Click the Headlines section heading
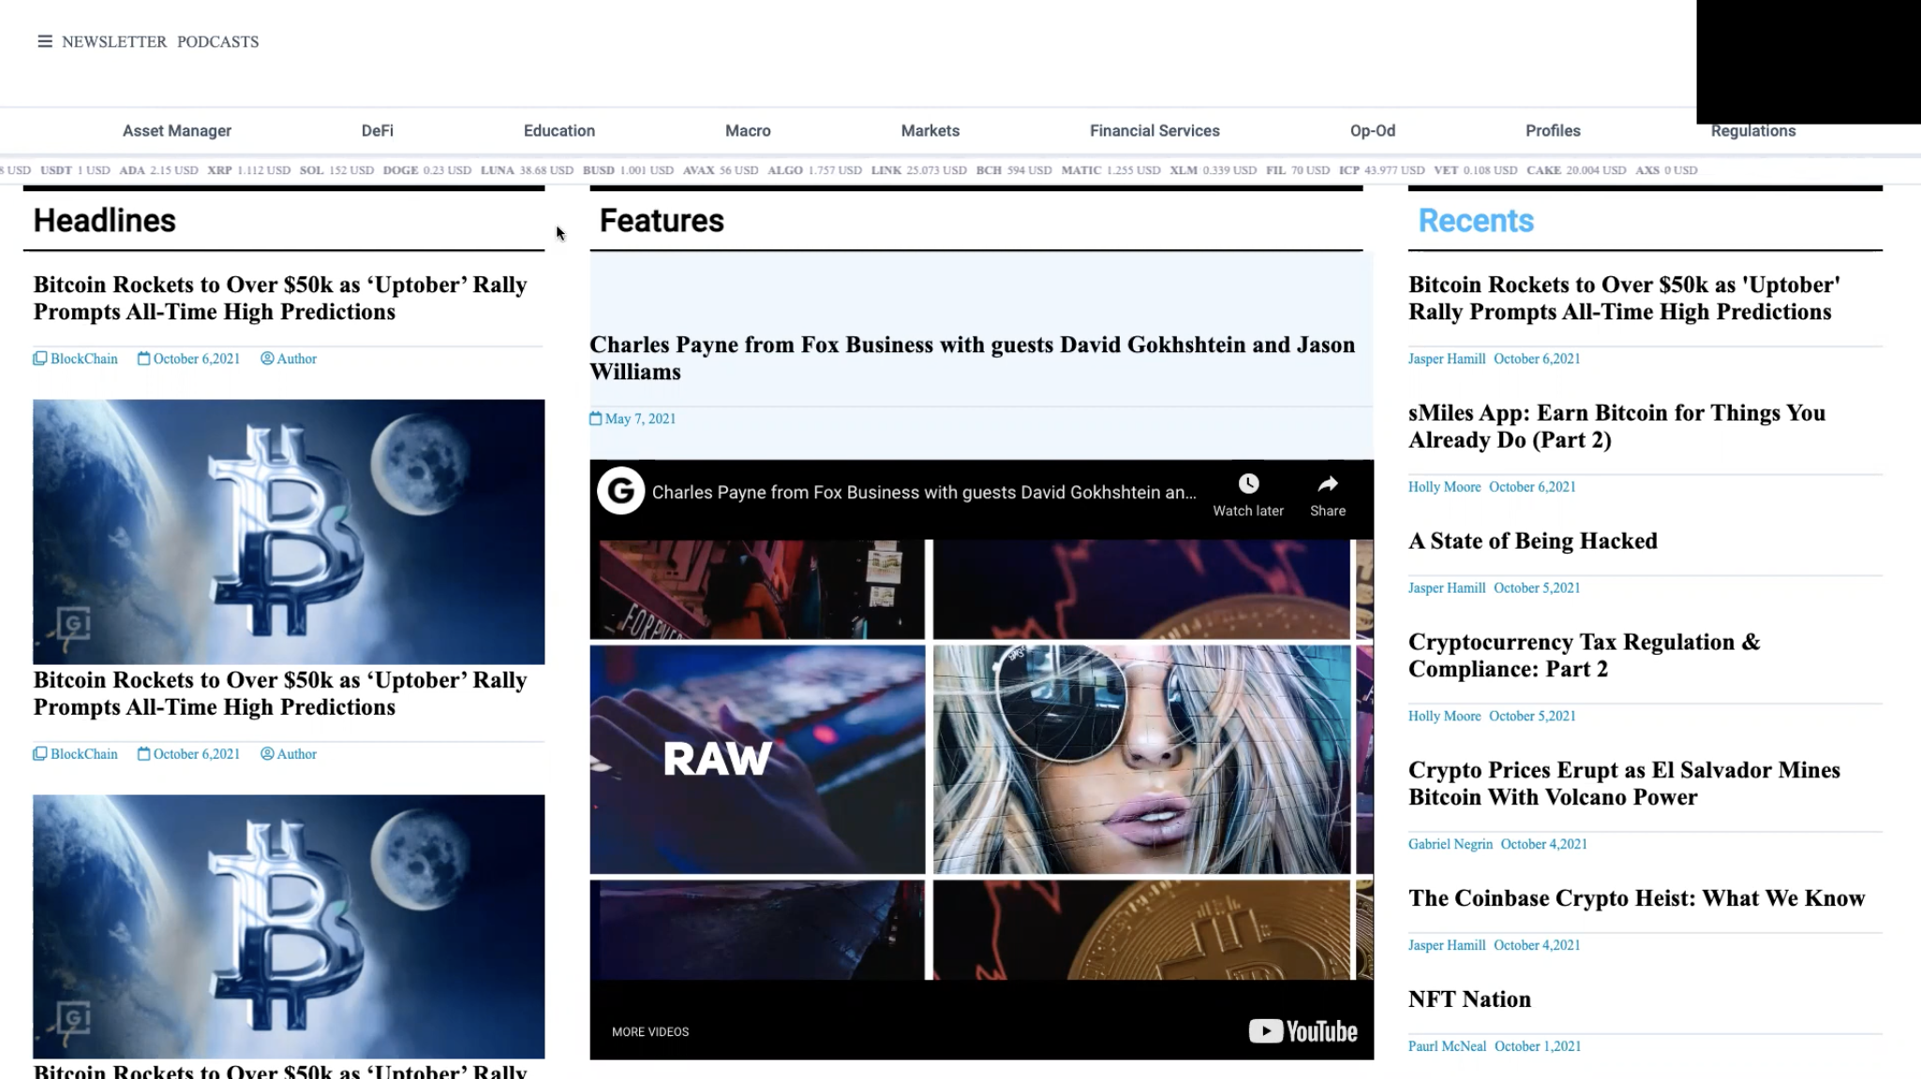 [x=105, y=221]
